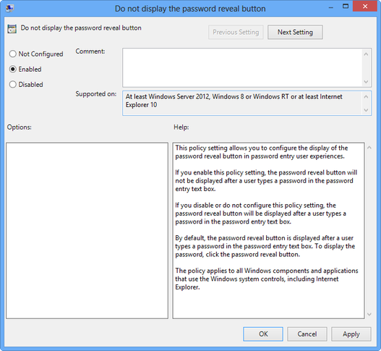Screen dimensions: 381x351
Task: Click inside the Comment text box
Action: [242, 67]
